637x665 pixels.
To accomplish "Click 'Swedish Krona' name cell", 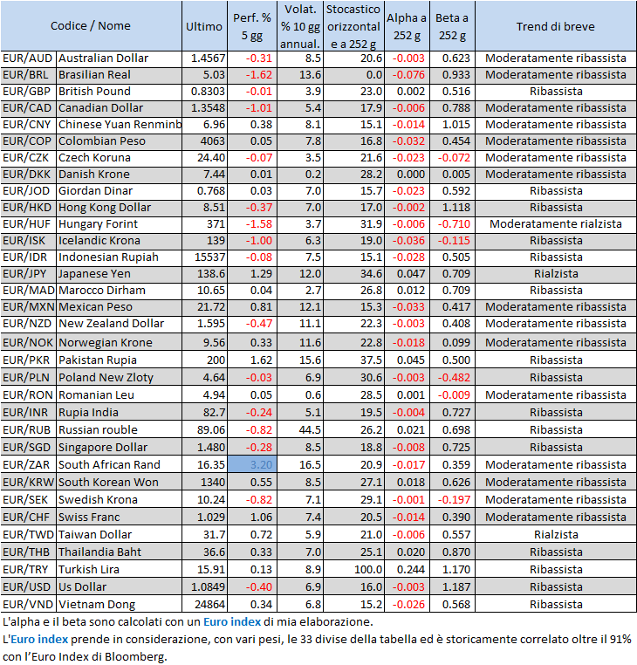I will (x=120, y=499).
